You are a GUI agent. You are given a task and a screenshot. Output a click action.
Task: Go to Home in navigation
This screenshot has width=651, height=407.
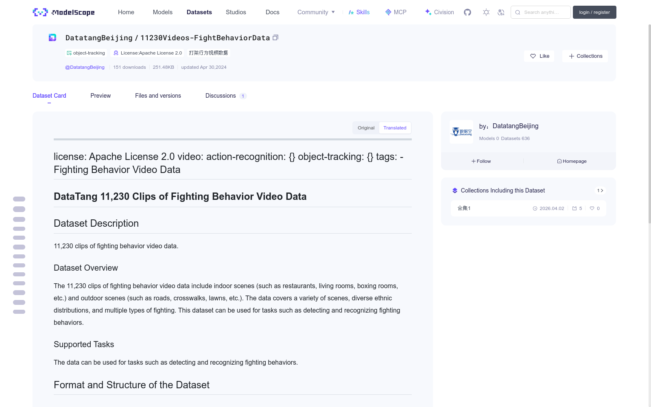tap(126, 12)
